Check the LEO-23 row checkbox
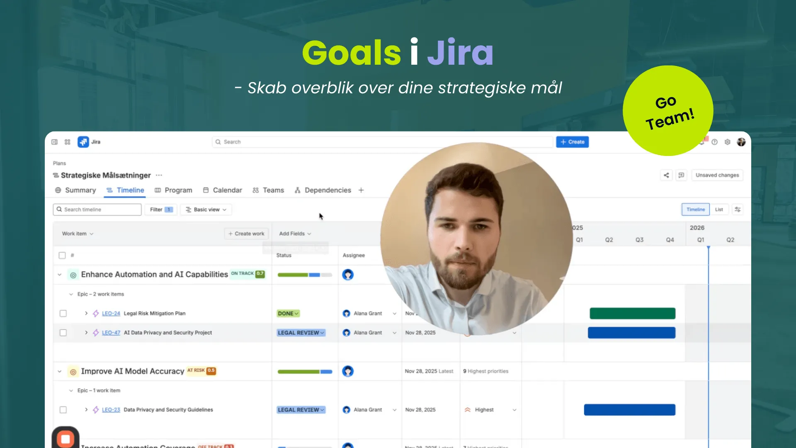This screenshot has width=796, height=448. click(x=63, y=410)
